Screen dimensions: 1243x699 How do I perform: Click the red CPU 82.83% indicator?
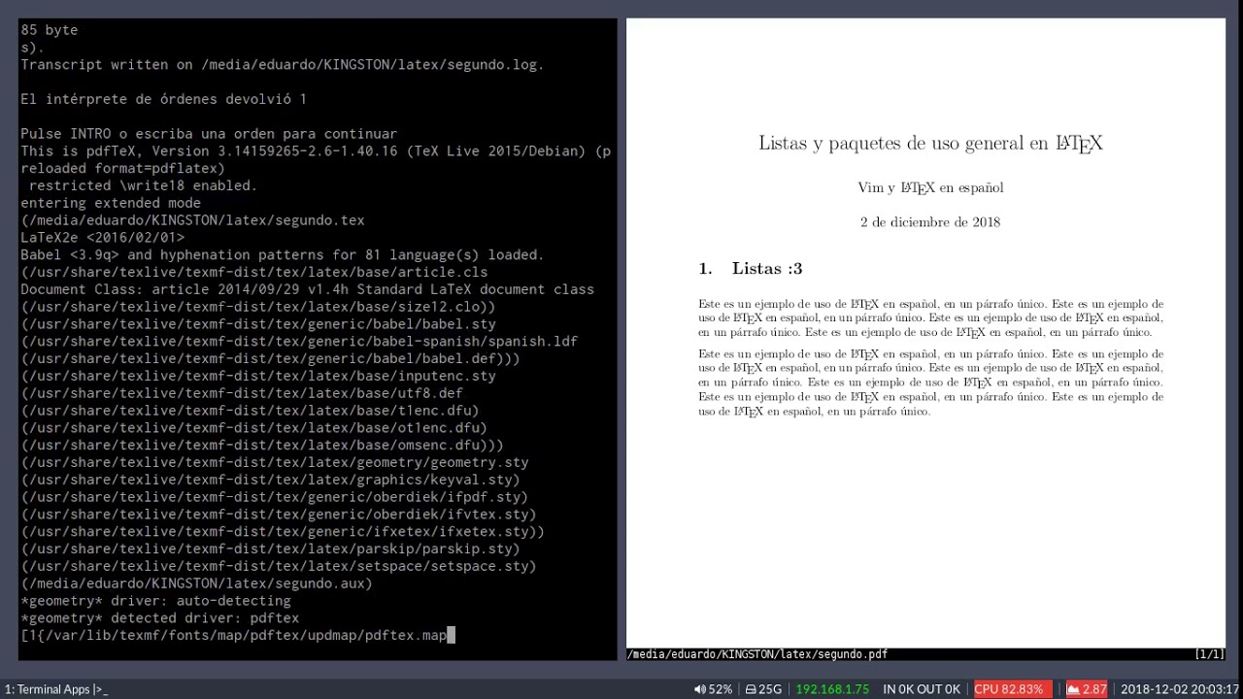(1012, 689)
